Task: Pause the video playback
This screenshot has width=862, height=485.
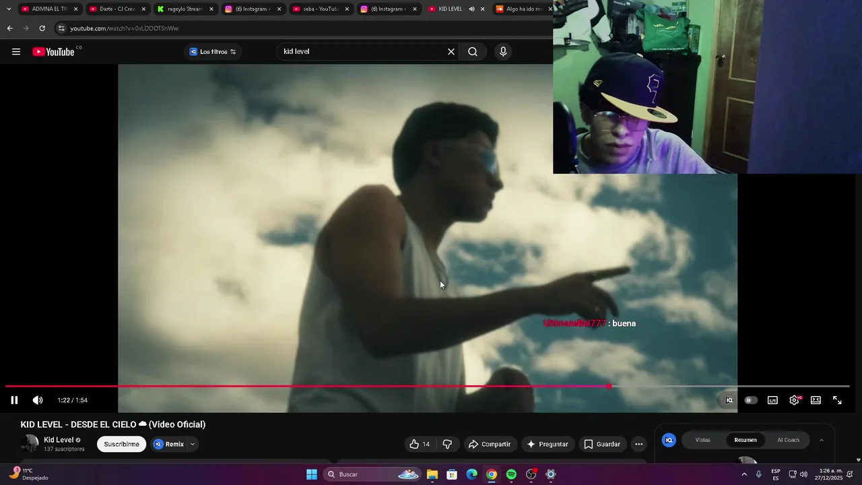Action: (x=14, y=400)
